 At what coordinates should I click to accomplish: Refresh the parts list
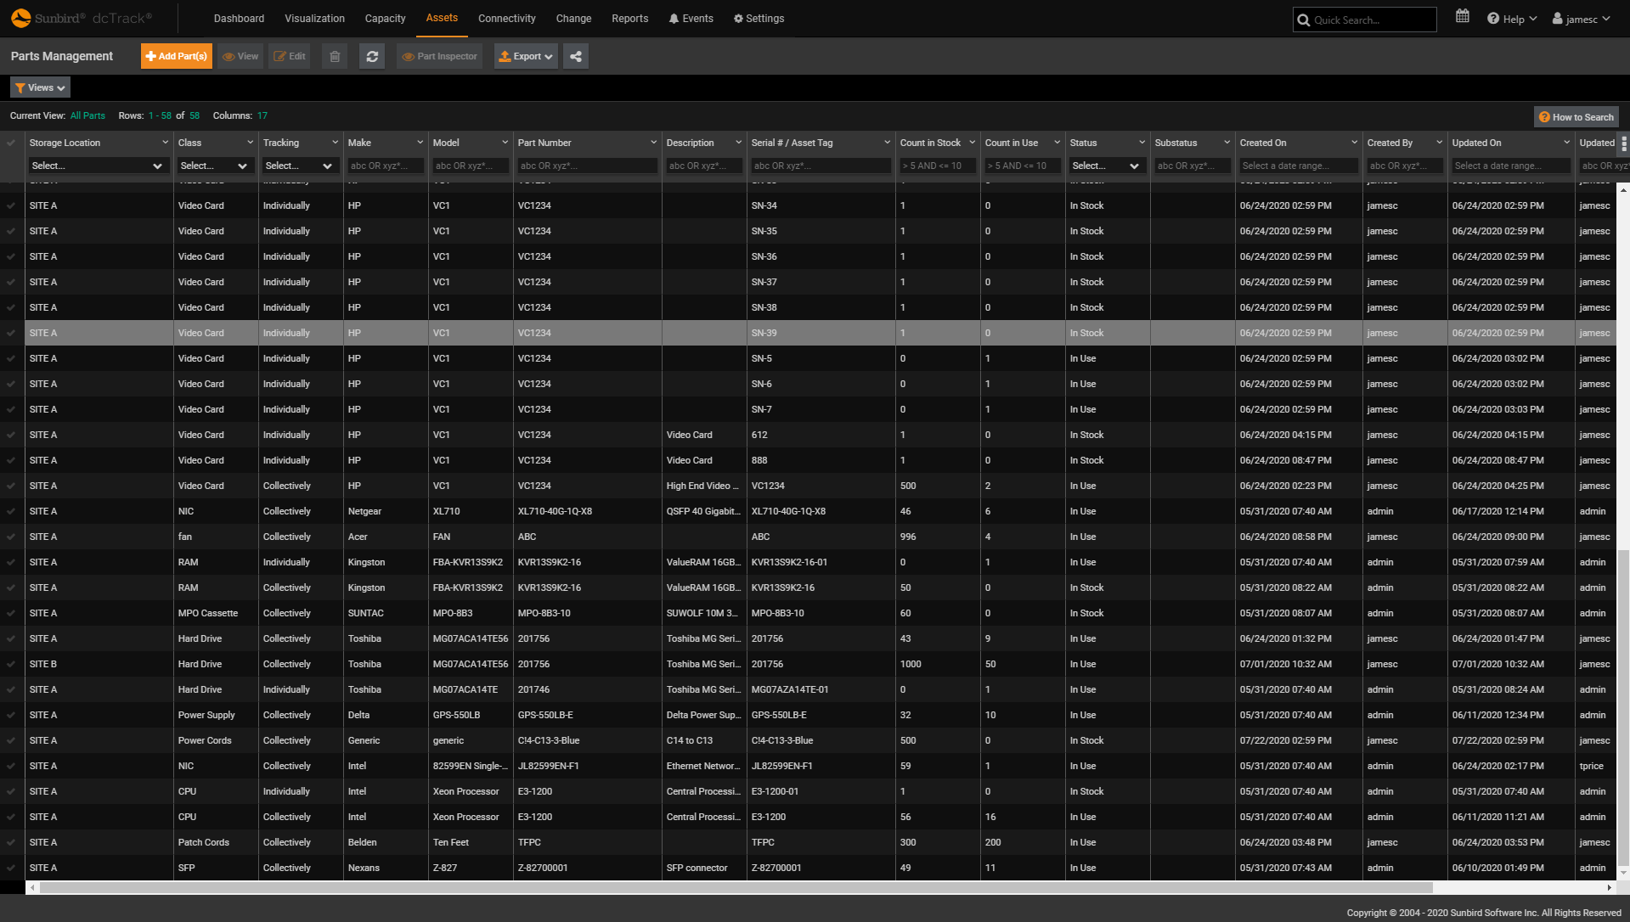pyautogui.click(x=372, y=56)
